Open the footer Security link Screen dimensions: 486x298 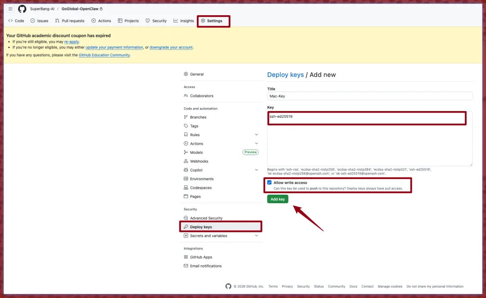point(303,286)
